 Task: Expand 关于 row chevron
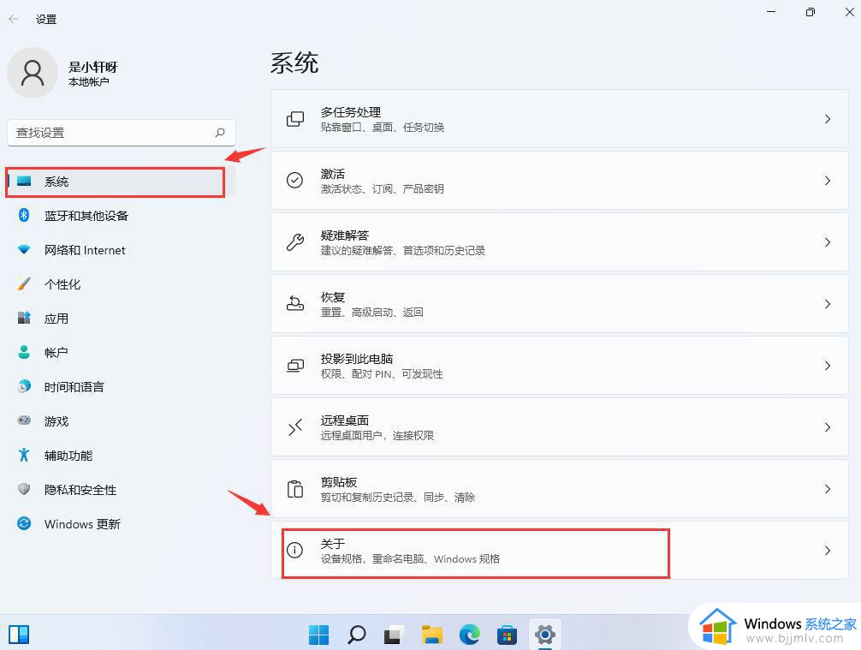pos(828,551)
